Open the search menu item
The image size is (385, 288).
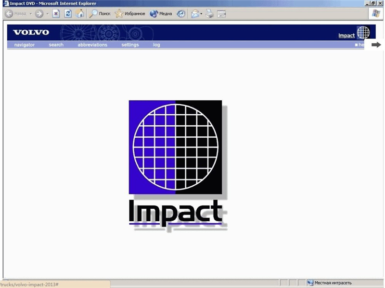(56, 45)
